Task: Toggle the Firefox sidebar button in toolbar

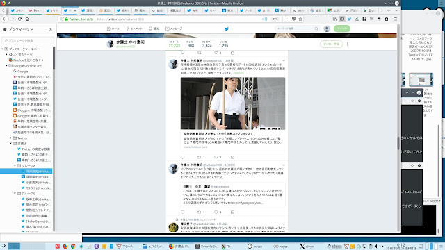Action: point(342,19)
